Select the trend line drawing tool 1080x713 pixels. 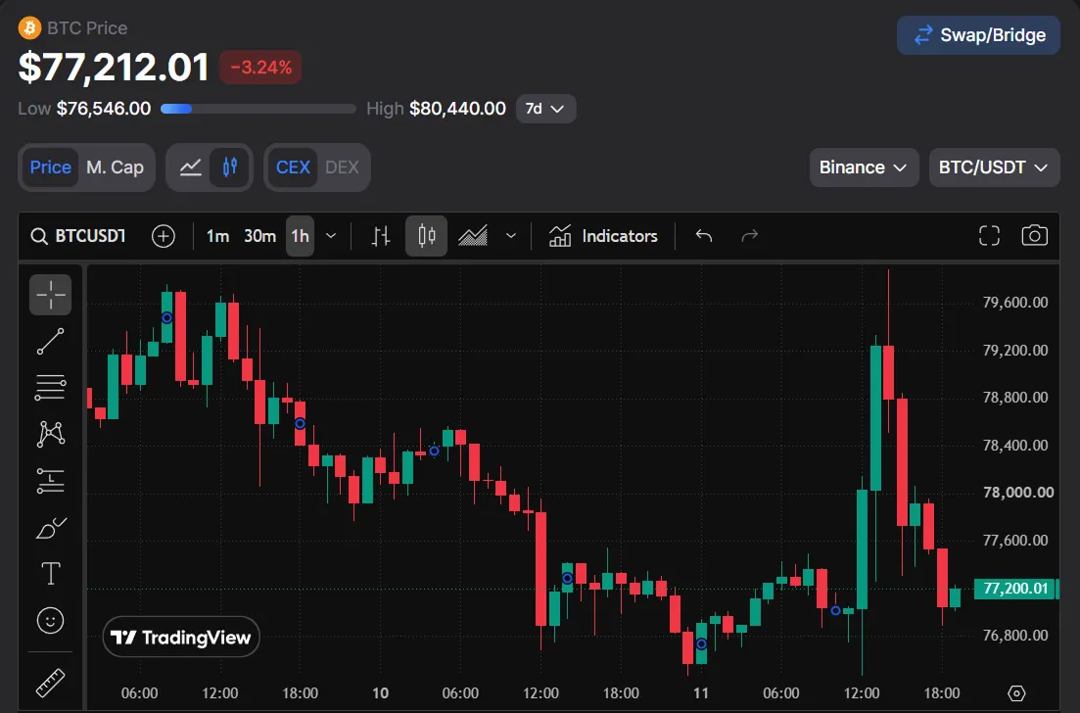tap(50, 342)
